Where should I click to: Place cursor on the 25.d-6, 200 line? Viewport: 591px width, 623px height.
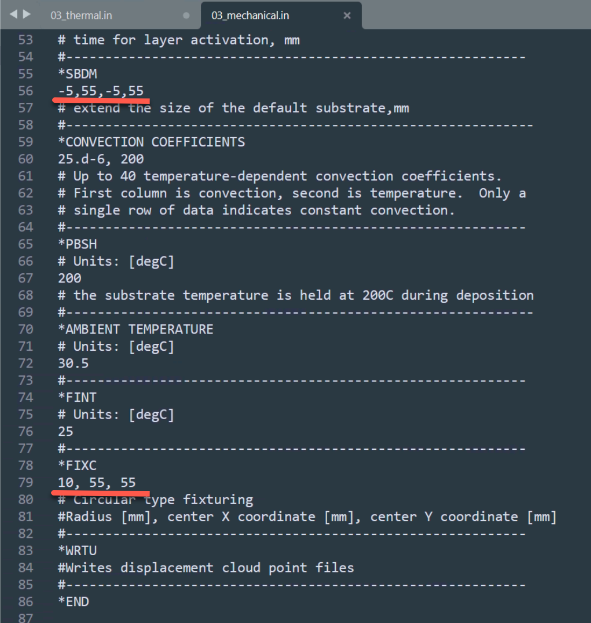coord(101,159)
